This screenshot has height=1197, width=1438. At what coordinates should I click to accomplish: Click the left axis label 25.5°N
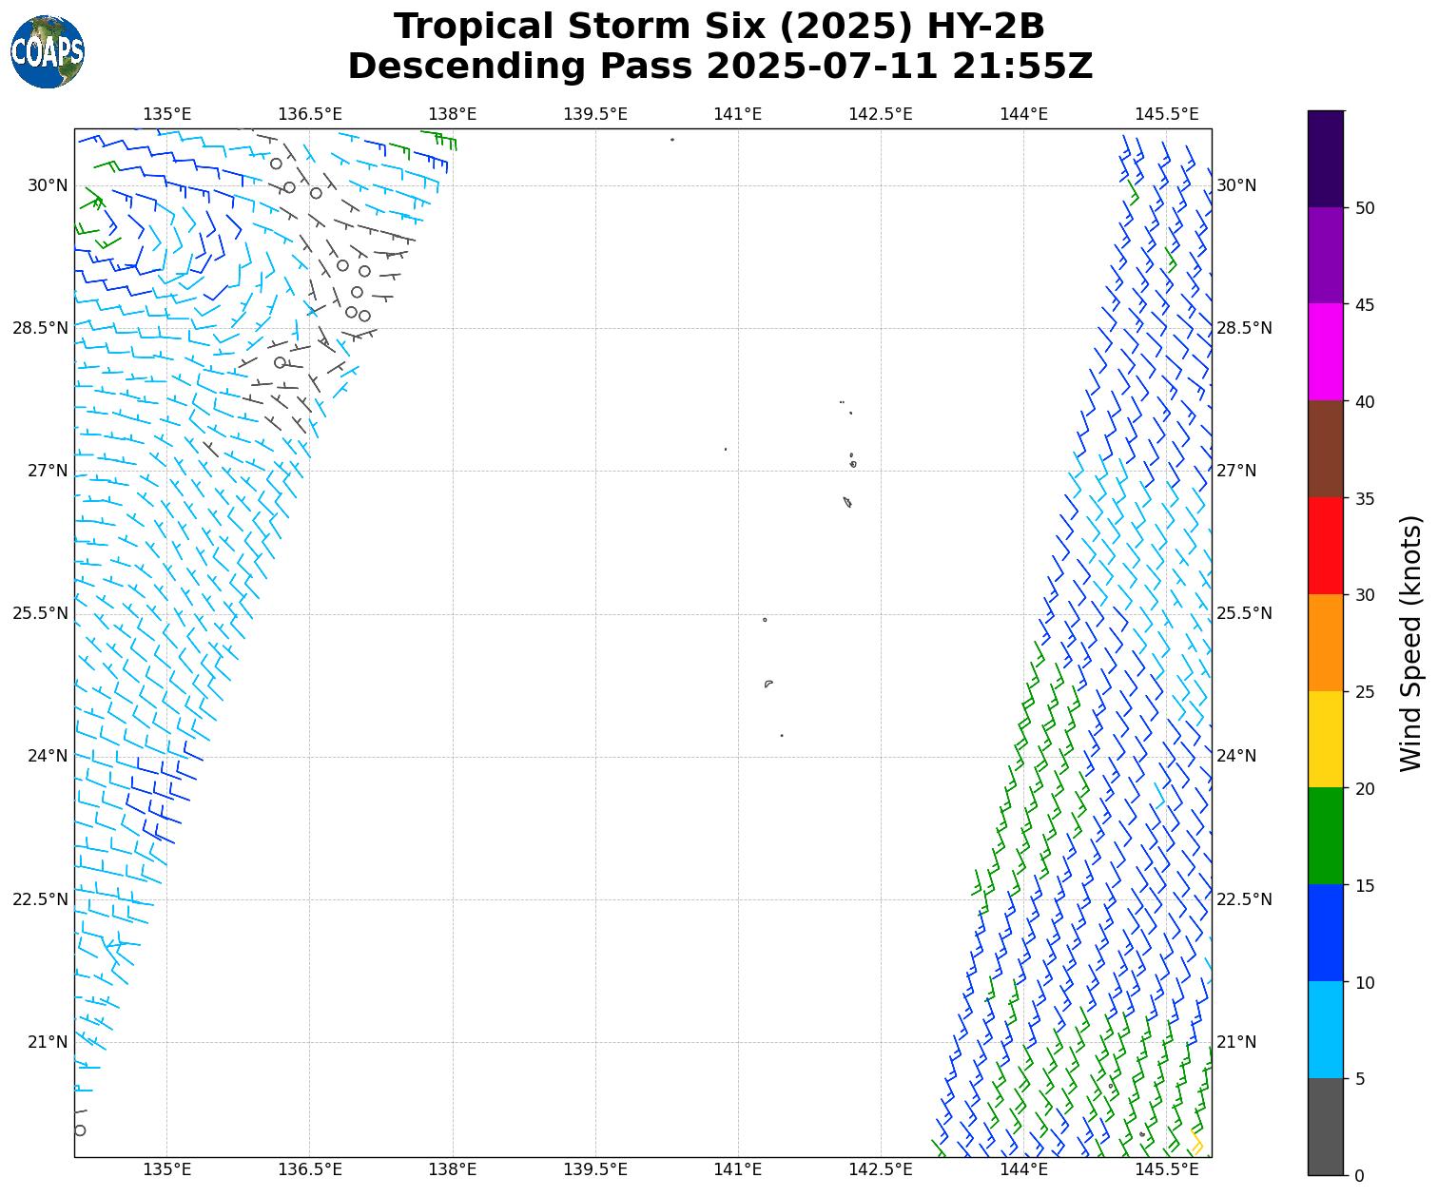(x=40, y=613)
